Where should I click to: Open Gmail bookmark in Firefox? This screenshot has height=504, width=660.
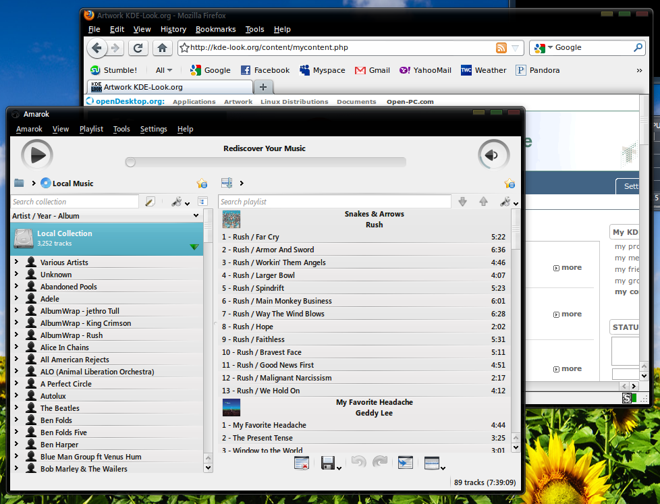[372, 70]
